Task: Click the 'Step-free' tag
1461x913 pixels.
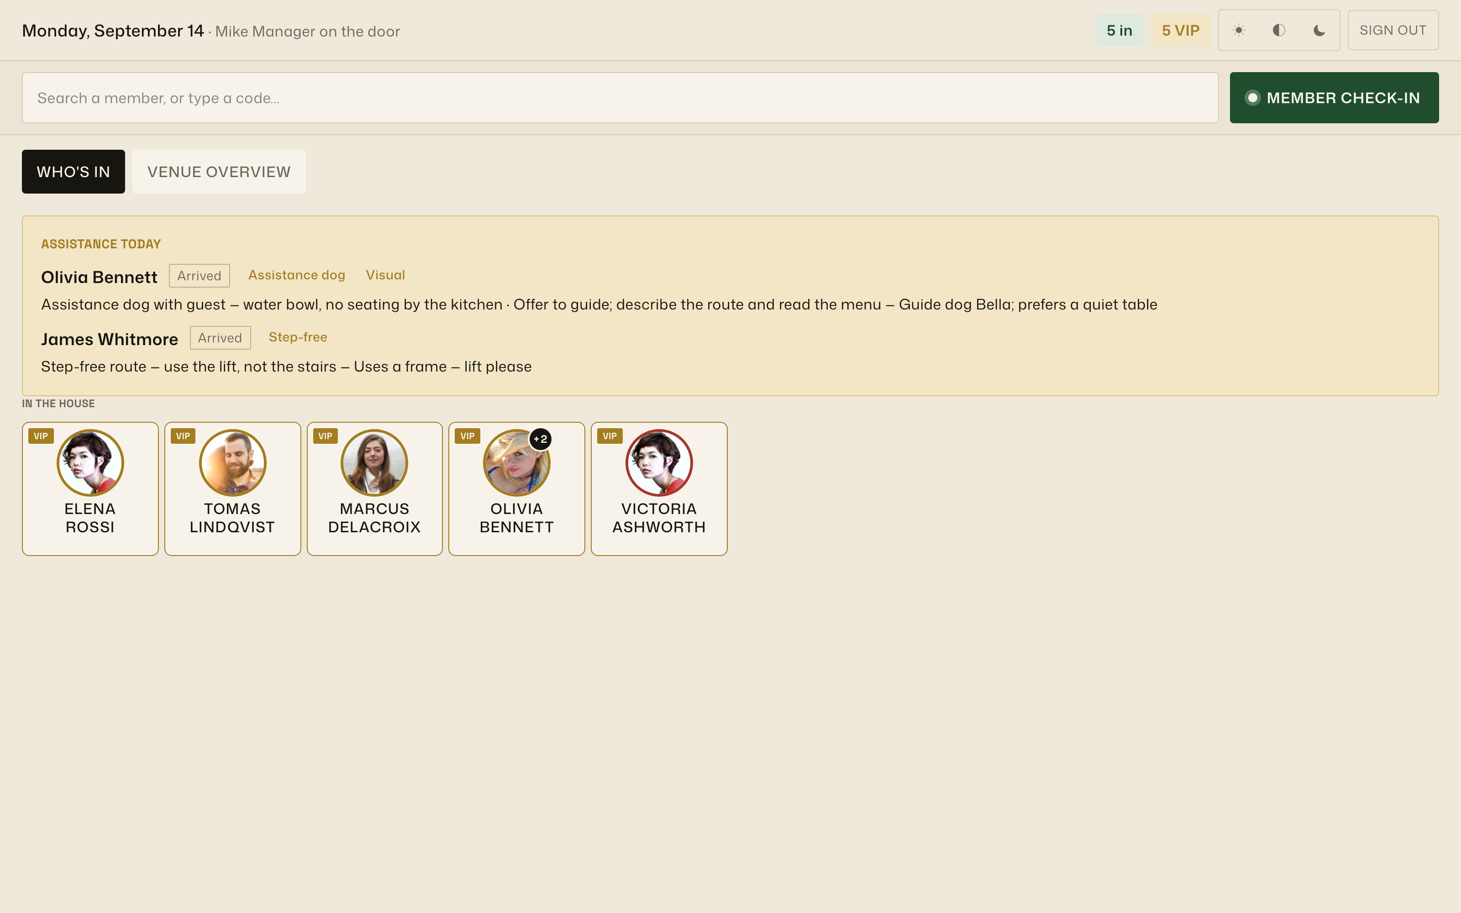Action: (298, 337)
